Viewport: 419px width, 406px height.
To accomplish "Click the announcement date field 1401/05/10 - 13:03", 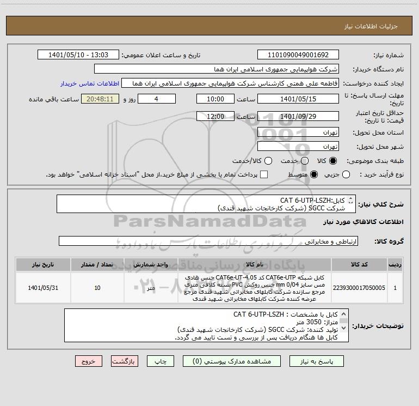I will point(78,55).
